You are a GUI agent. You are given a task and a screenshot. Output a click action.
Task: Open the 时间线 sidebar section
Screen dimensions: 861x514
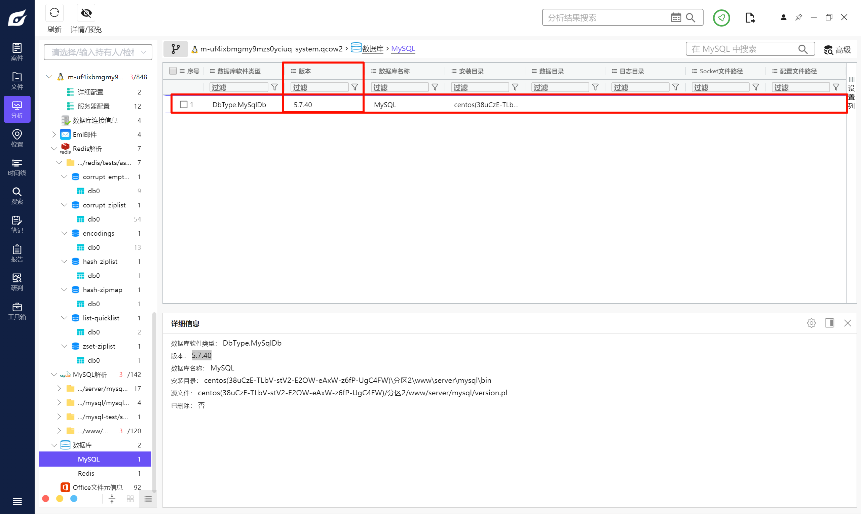(x=17, y=167)
